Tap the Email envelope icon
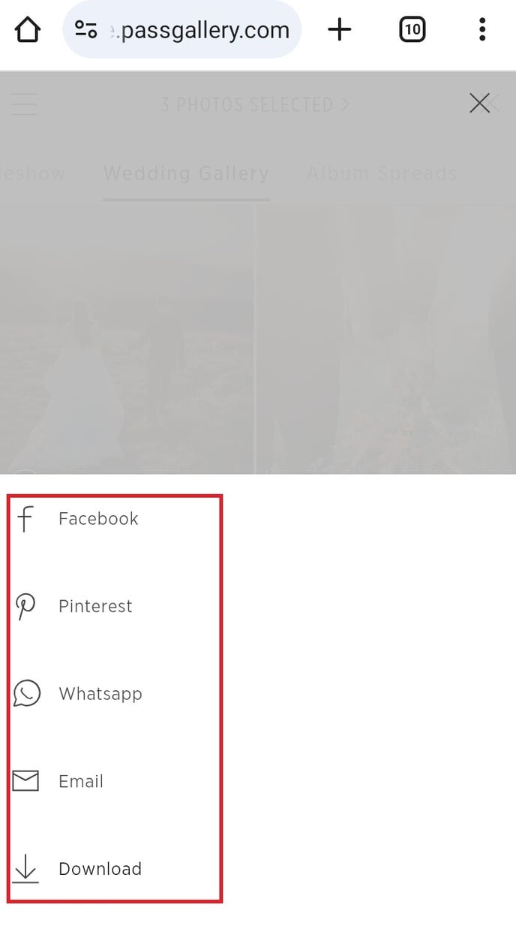Screen dimensions: 516x926 pyautogui.click(x=25, y=781)
